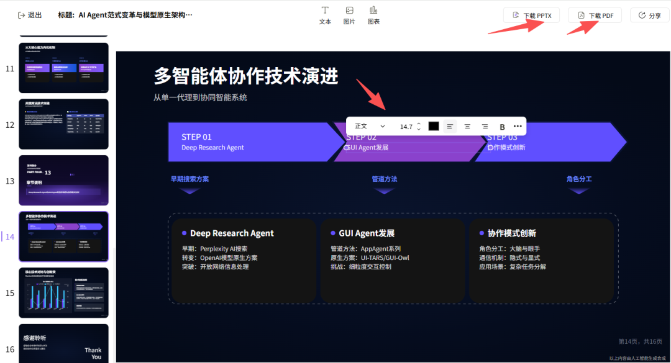Click subtitle 从单一代理到协同智能系统
This screenshot has height=363, width=671.
click(x=200, y=97)
